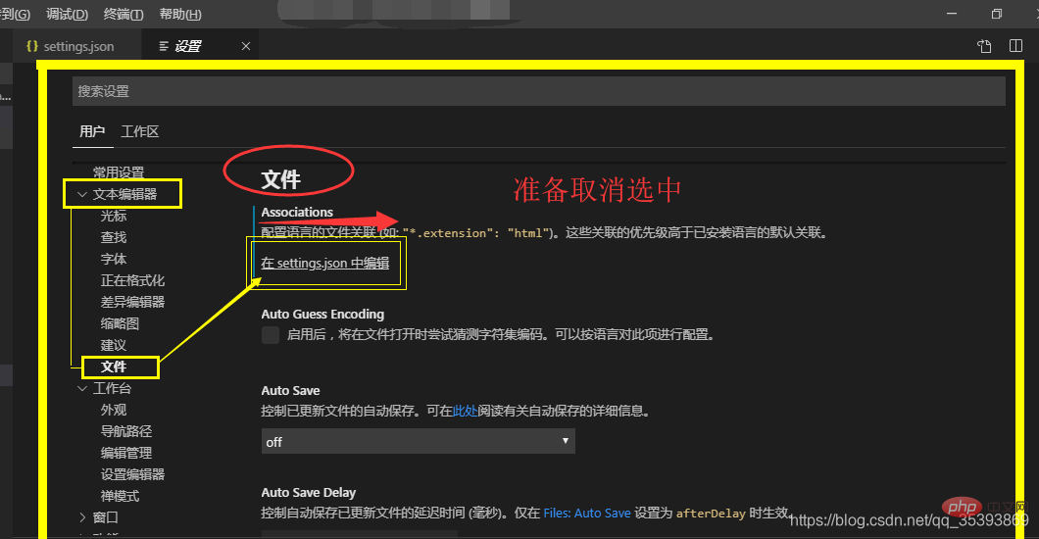Click the braces icon on settings.json tab
The image size is (1039, 539).
(x=32, y=46)
